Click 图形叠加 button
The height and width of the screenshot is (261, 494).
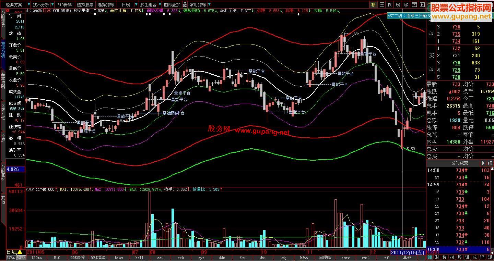(x=172, y=5)
